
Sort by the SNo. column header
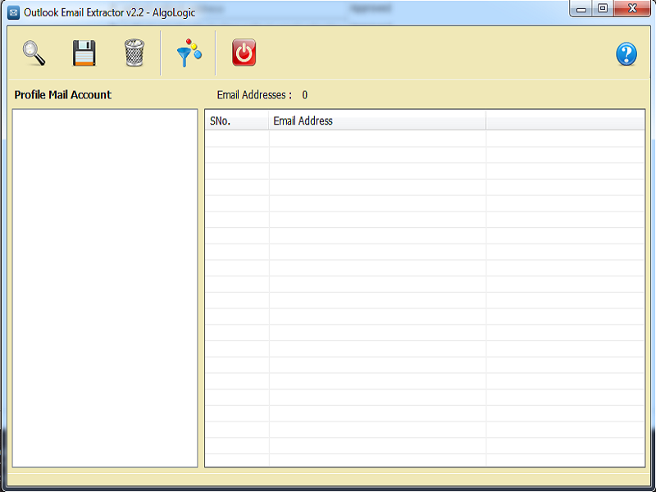coord(237,121)
